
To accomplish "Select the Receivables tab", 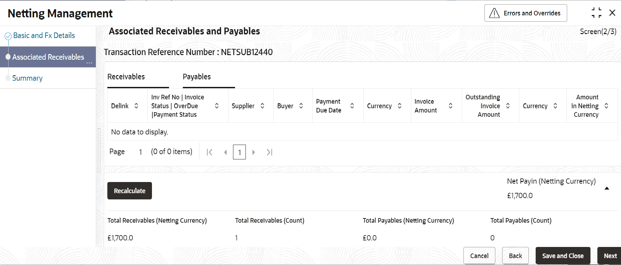I will (126, 77).
